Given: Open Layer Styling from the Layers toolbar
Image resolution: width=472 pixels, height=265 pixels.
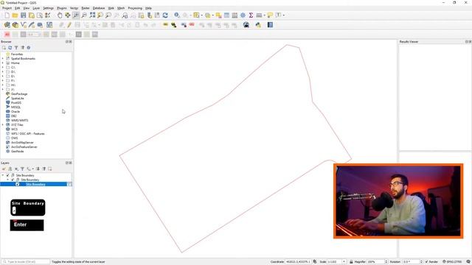Looking at the screenshot, I should (x=4, y=169).
